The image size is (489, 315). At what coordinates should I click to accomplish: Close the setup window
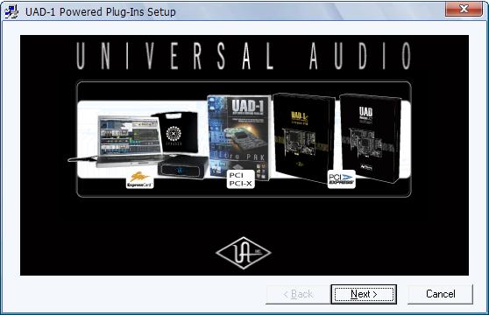point(464,9)
